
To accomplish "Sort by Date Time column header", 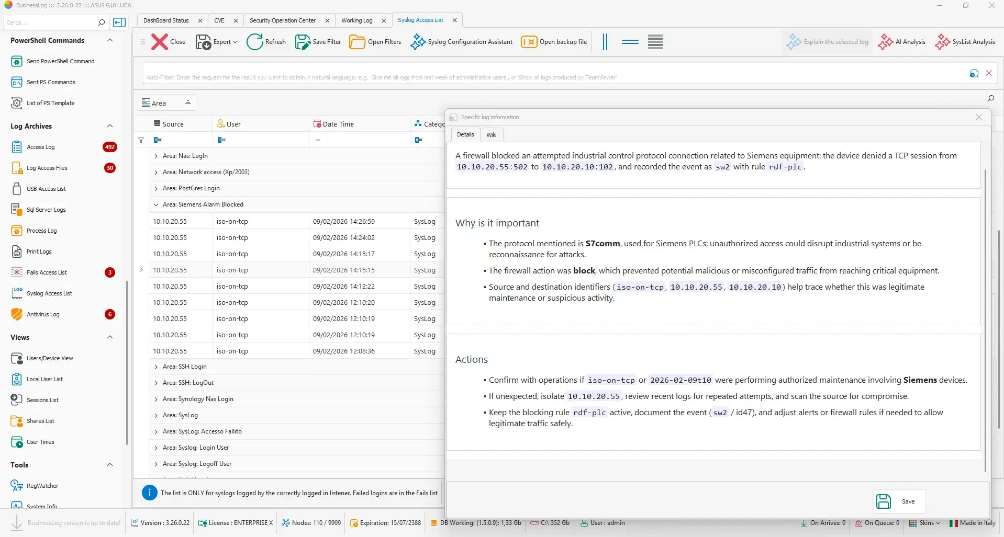I will point(359,124).
